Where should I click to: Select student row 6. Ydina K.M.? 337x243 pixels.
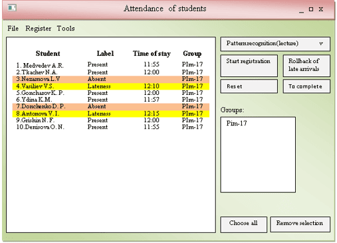tap(111, 100)
